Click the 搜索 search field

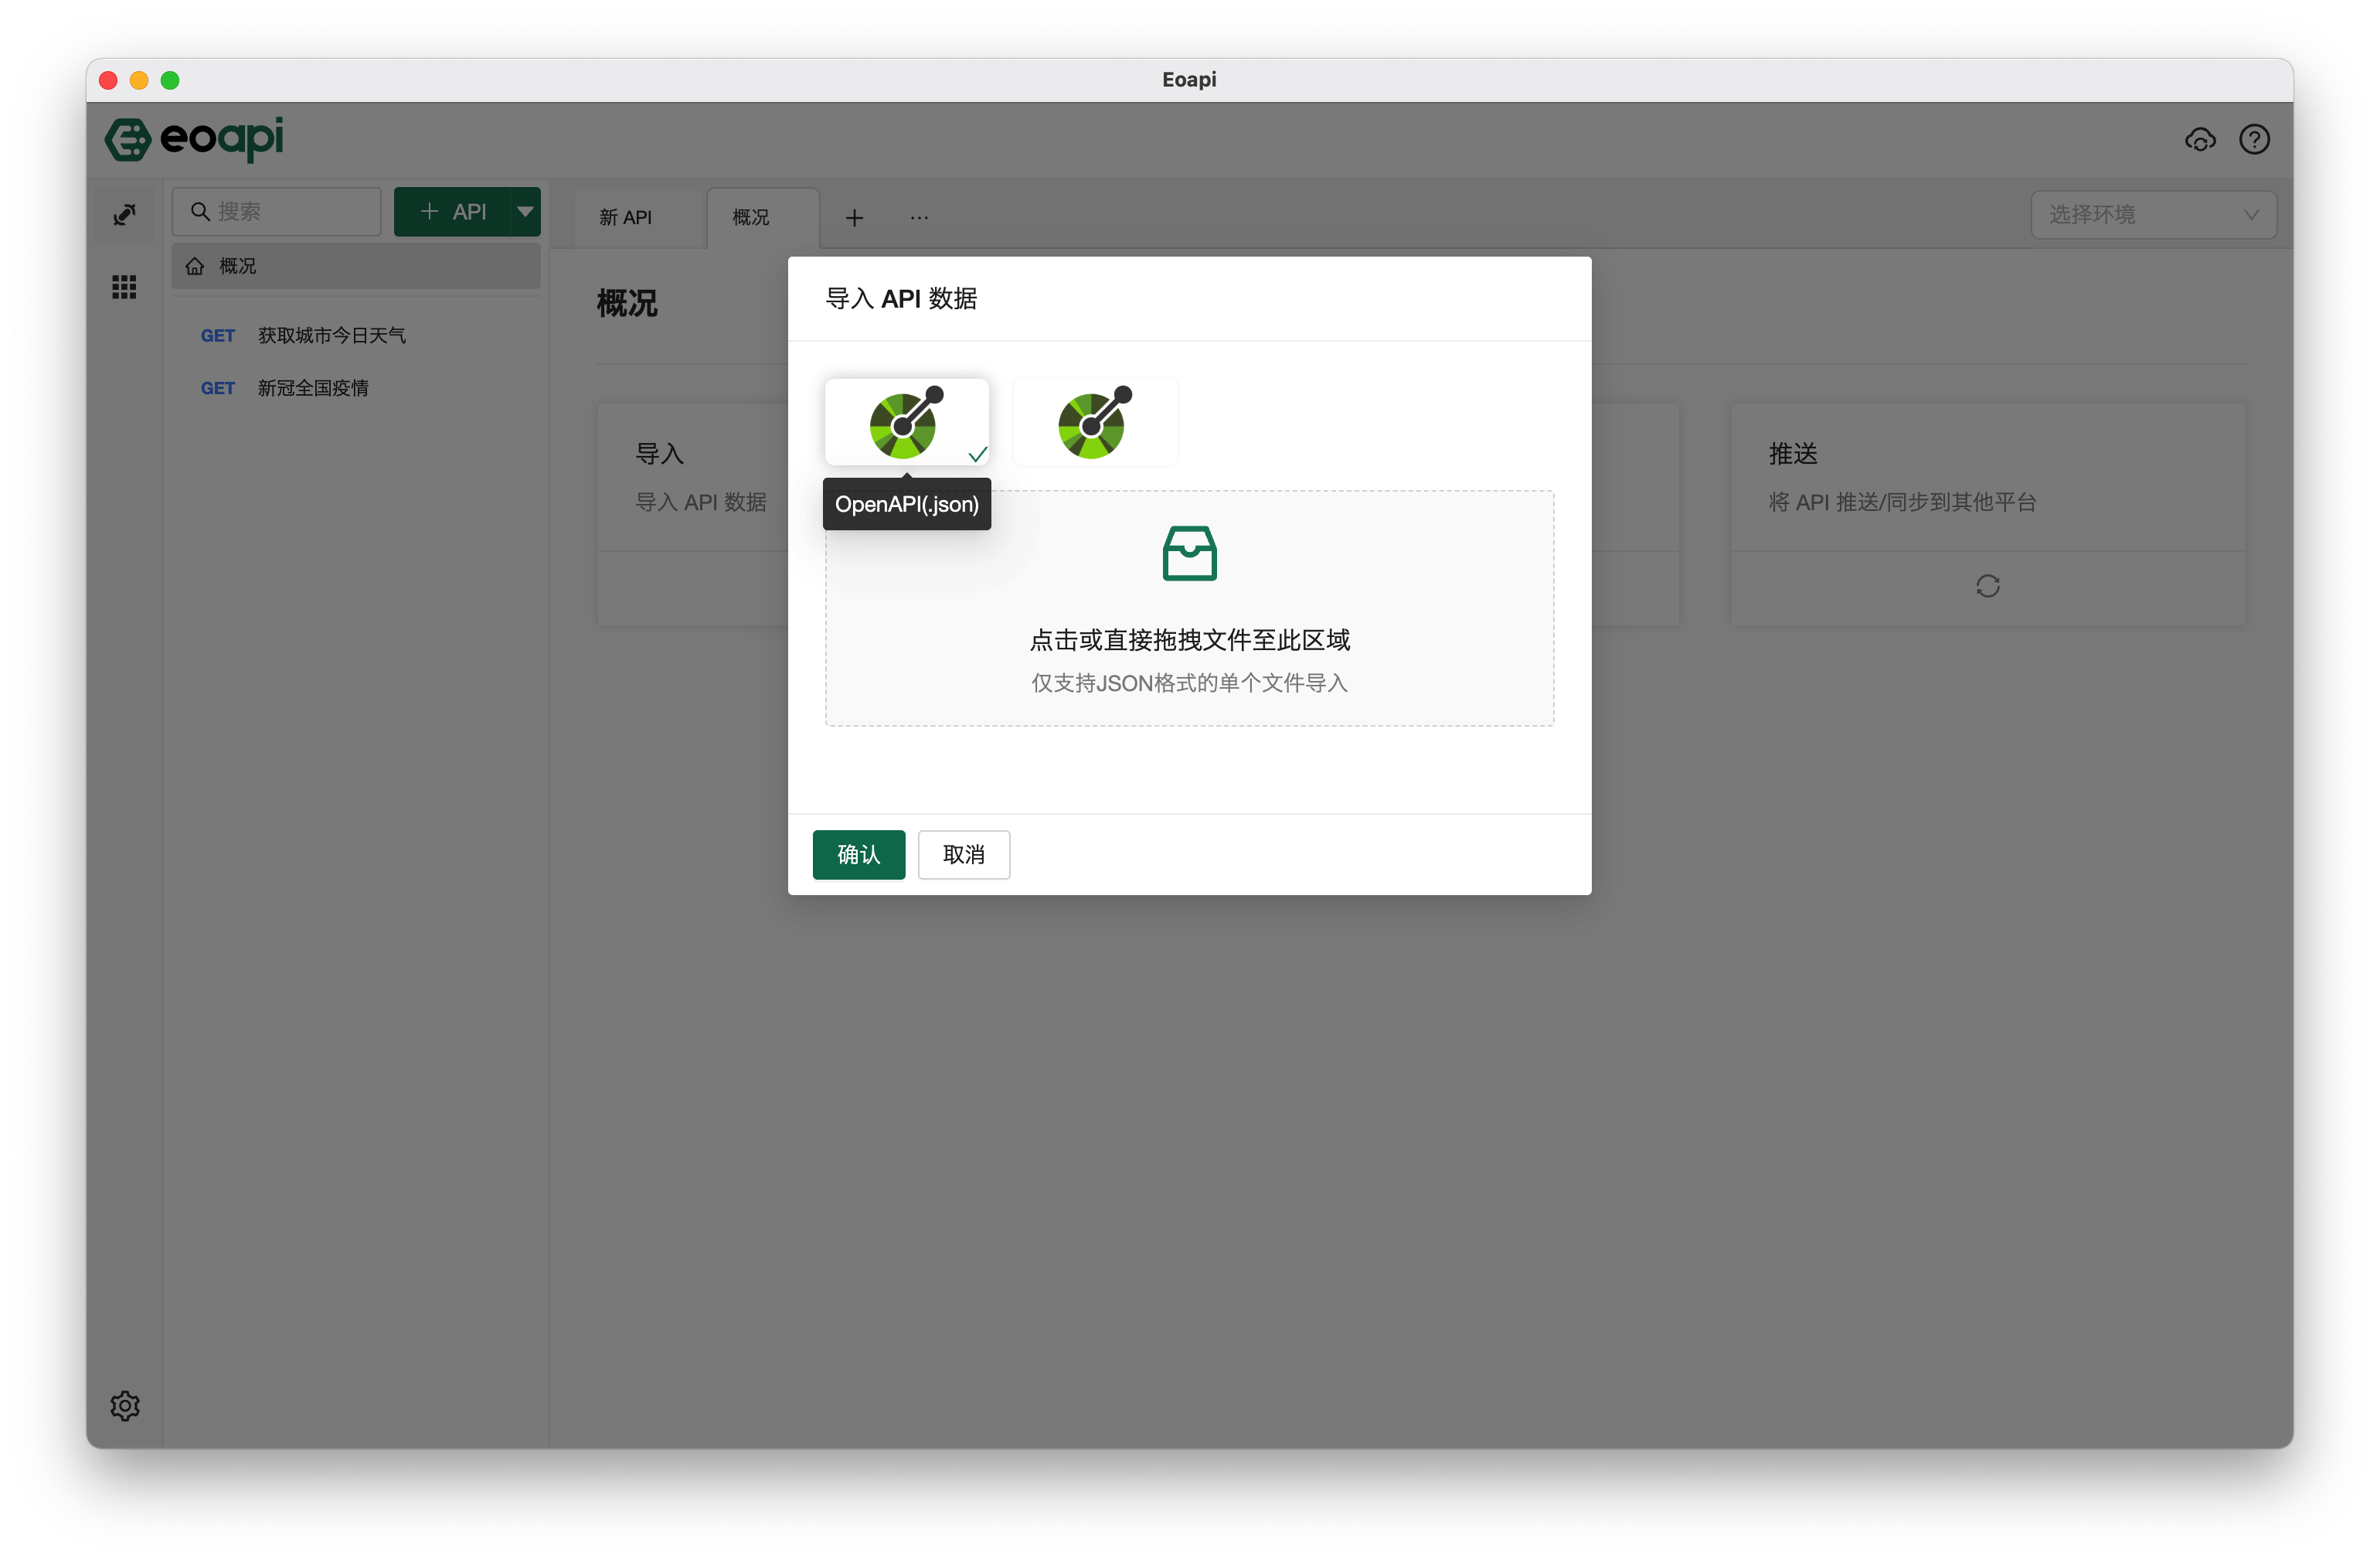[x=276, y=212]
